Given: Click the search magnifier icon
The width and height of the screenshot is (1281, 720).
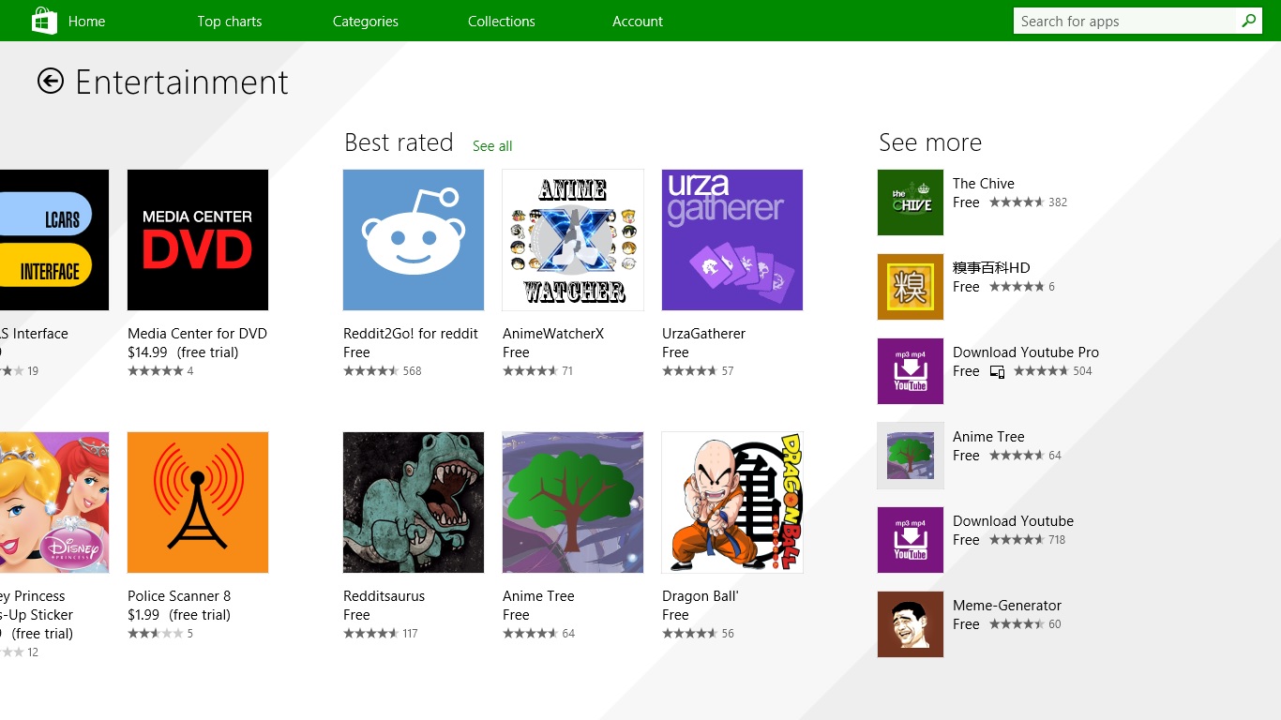Looking at the screenshot, I should (x=1249, y=21).
